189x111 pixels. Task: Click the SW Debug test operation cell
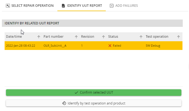tap(153, 46)
